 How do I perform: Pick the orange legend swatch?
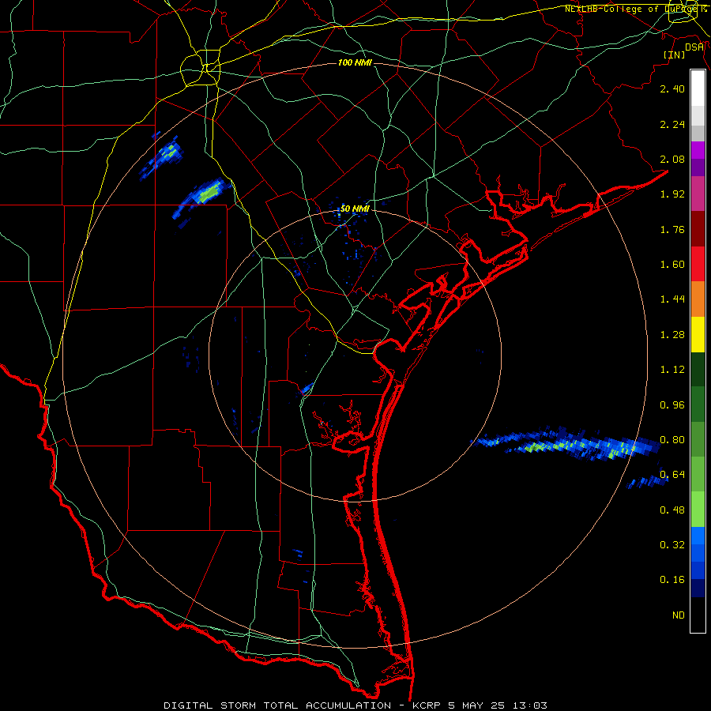[698, 299]
